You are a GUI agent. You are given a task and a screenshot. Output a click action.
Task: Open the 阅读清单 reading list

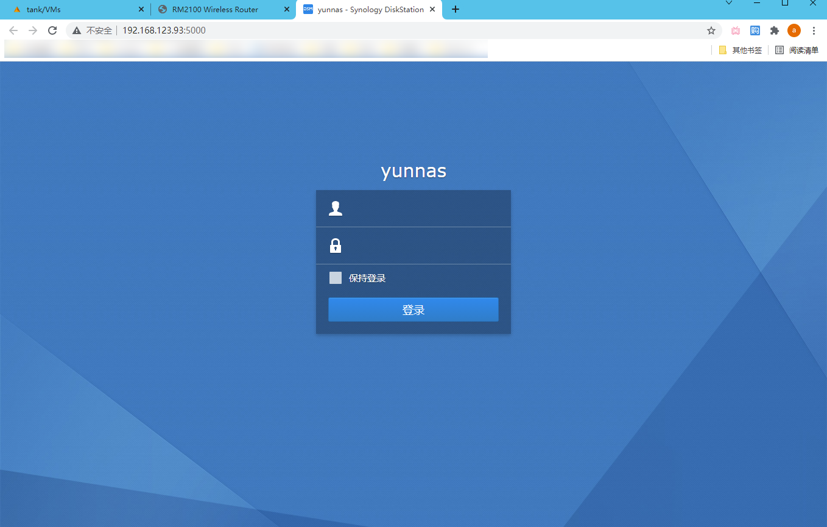coord(797,50)
